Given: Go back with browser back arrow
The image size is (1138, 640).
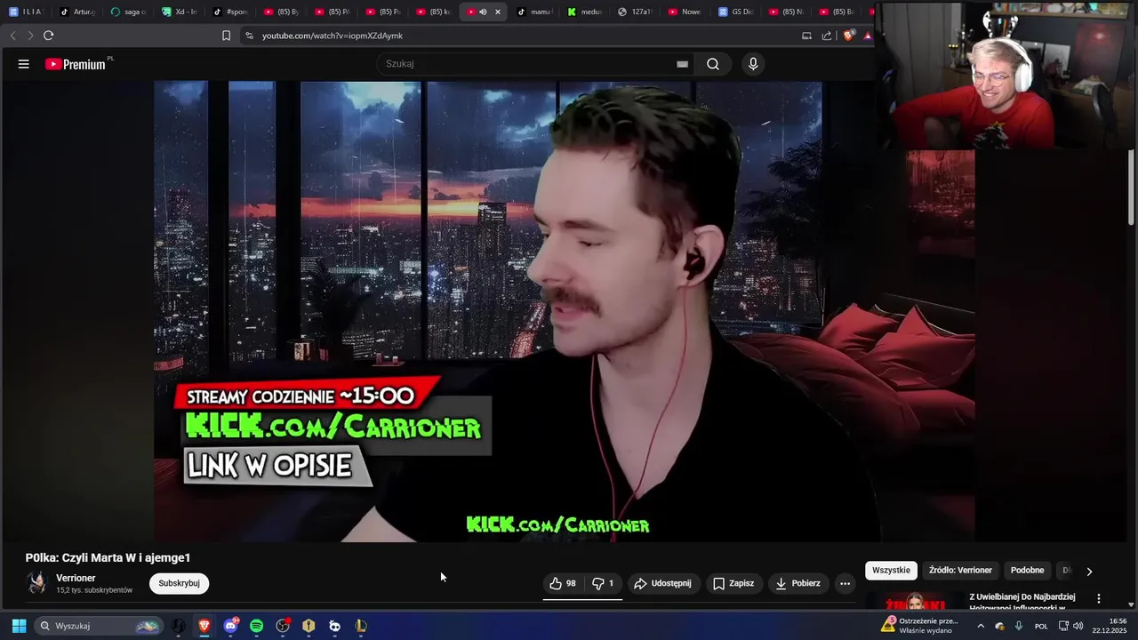Looking at the screenshot, I should (x=13, y=36).
